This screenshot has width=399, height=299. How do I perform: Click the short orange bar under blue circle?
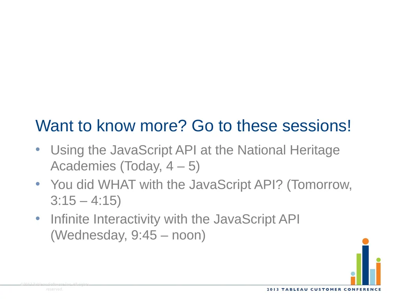click(x=353, y=281)
